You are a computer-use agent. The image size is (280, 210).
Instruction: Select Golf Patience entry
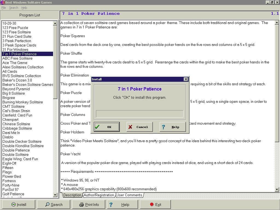click(28, 194)
